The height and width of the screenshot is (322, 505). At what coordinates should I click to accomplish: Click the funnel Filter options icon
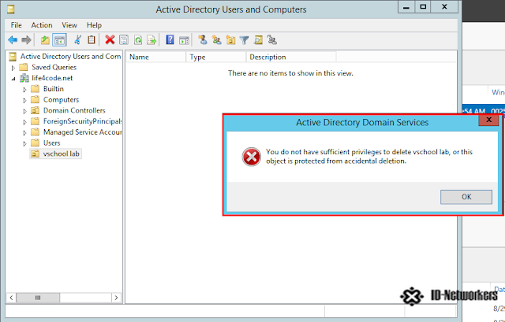click(x=244, y=40)
